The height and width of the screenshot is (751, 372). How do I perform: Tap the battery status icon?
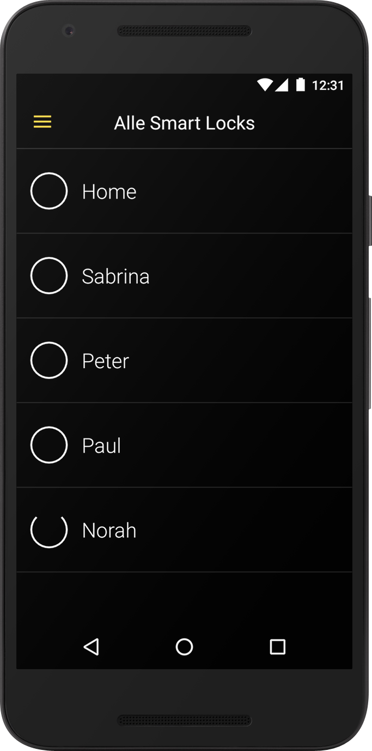pos(300,85)
